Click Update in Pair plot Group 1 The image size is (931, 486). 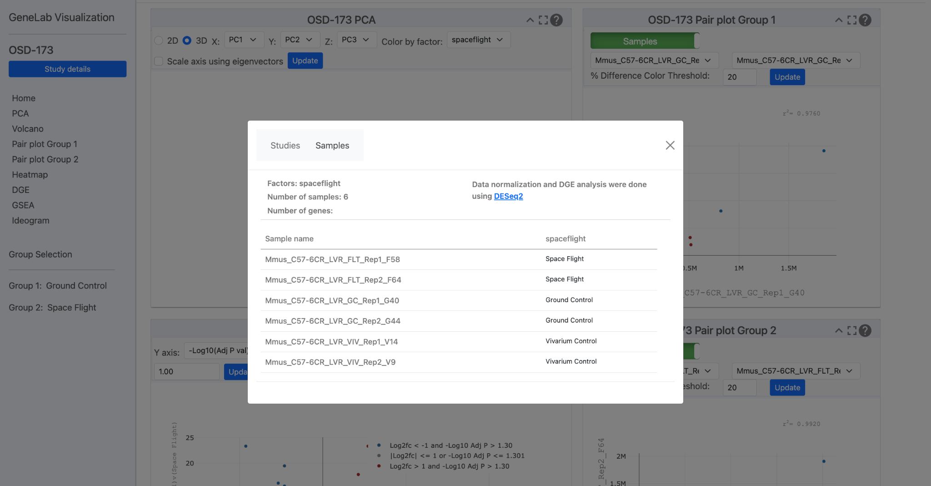click(787, 77)
